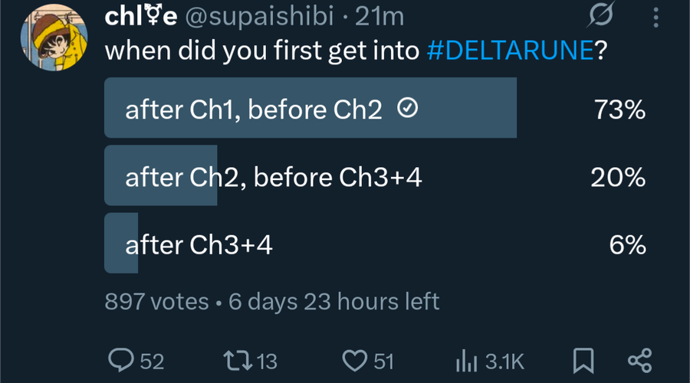Open the reply comment icon
Screen dimensions: 690x383
point(121,360)
